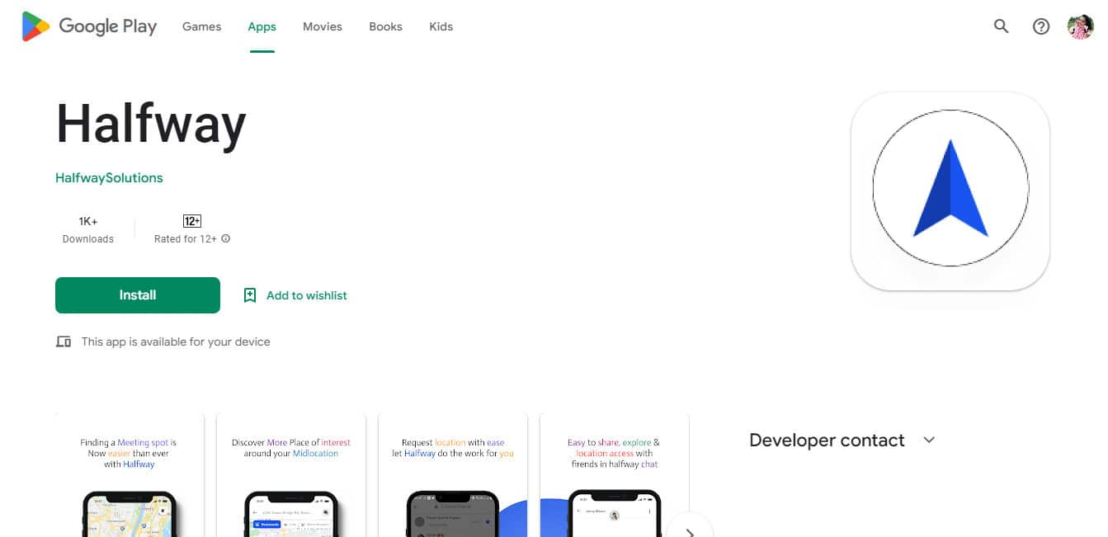Image resolution: width=1108 pixels, height=537 pixels.
Task: Switch to the Games tab
Action: click(202, 26)
